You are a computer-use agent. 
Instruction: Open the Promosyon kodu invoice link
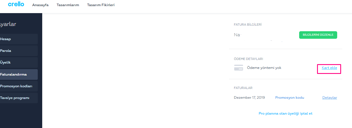click(x=290, y=98)
